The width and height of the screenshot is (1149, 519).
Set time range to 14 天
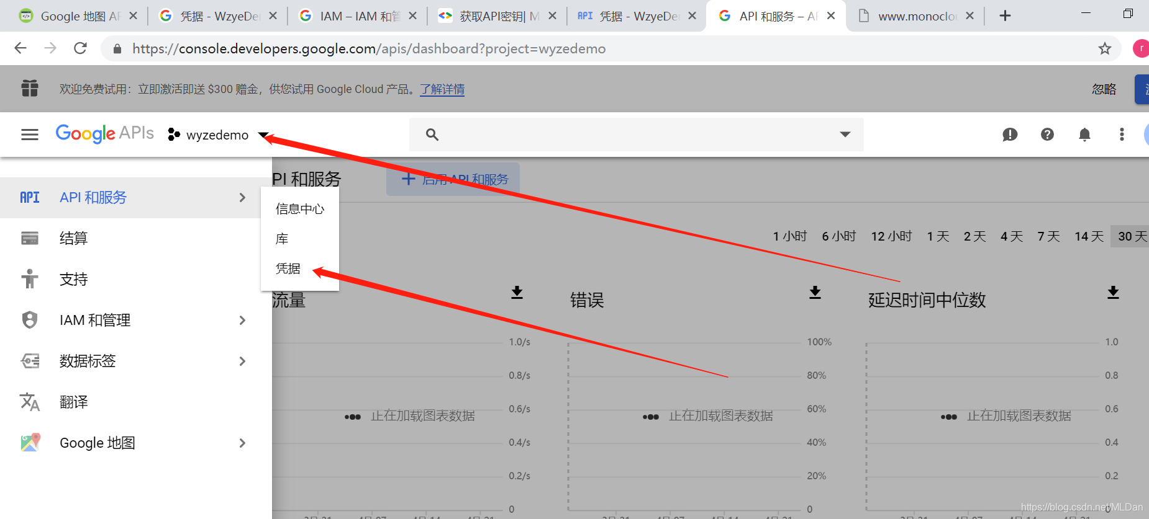point(1089,236)
